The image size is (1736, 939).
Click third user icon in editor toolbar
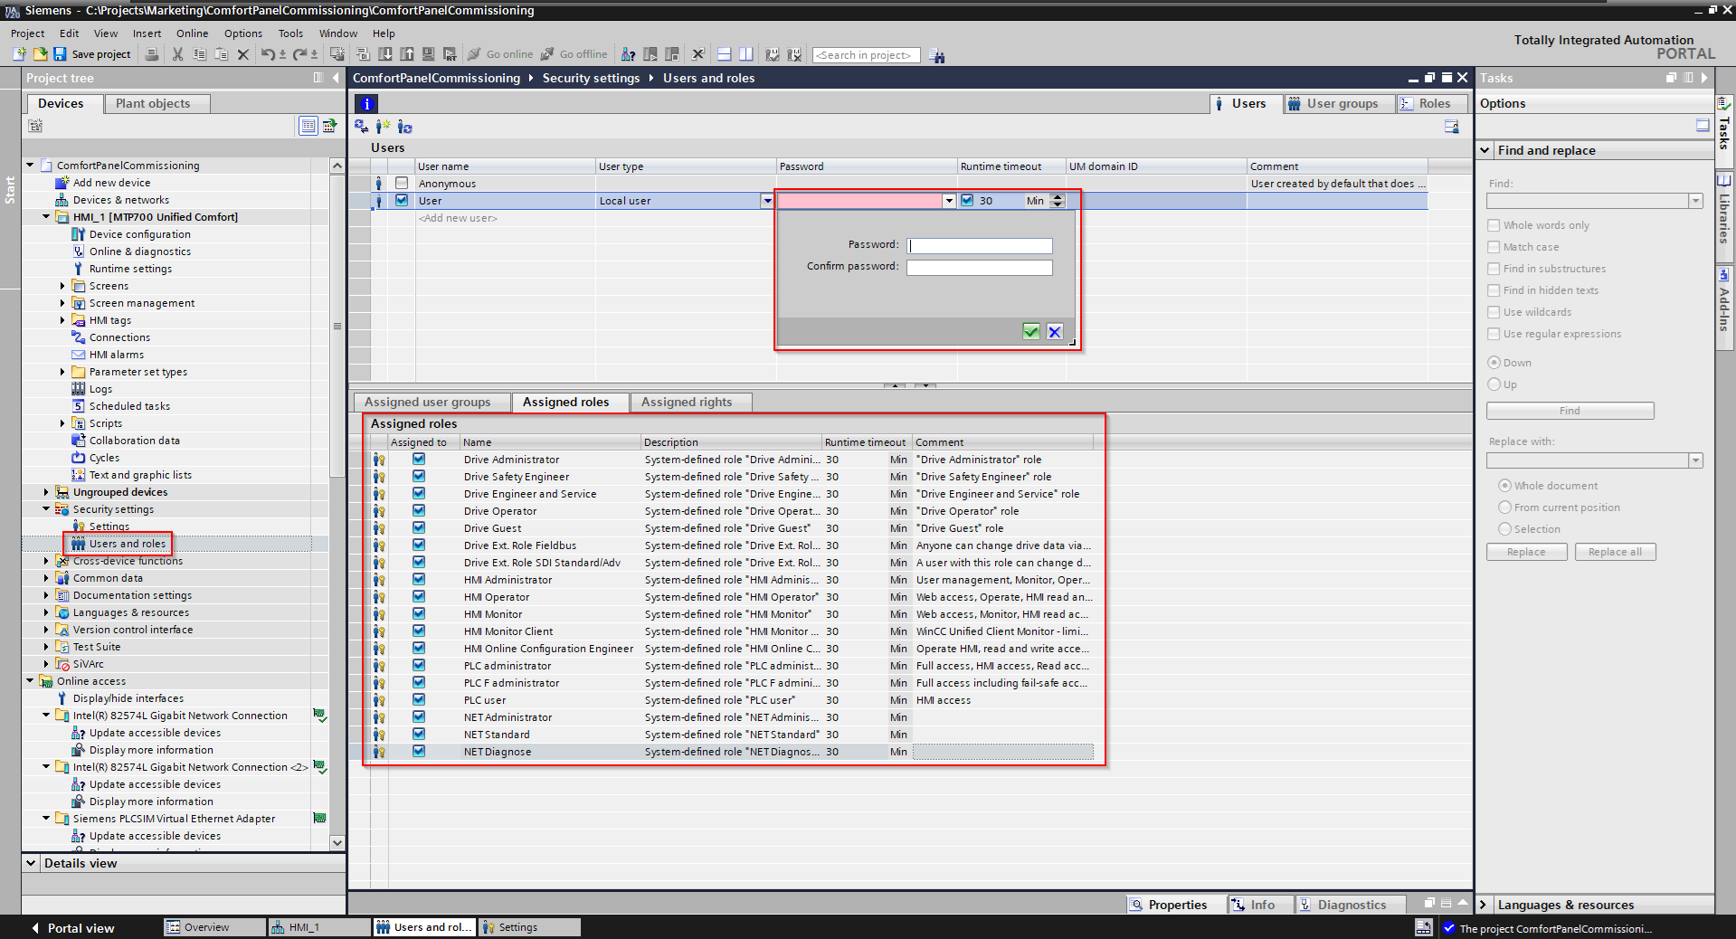pyautogui.click(x=404, y=127)
